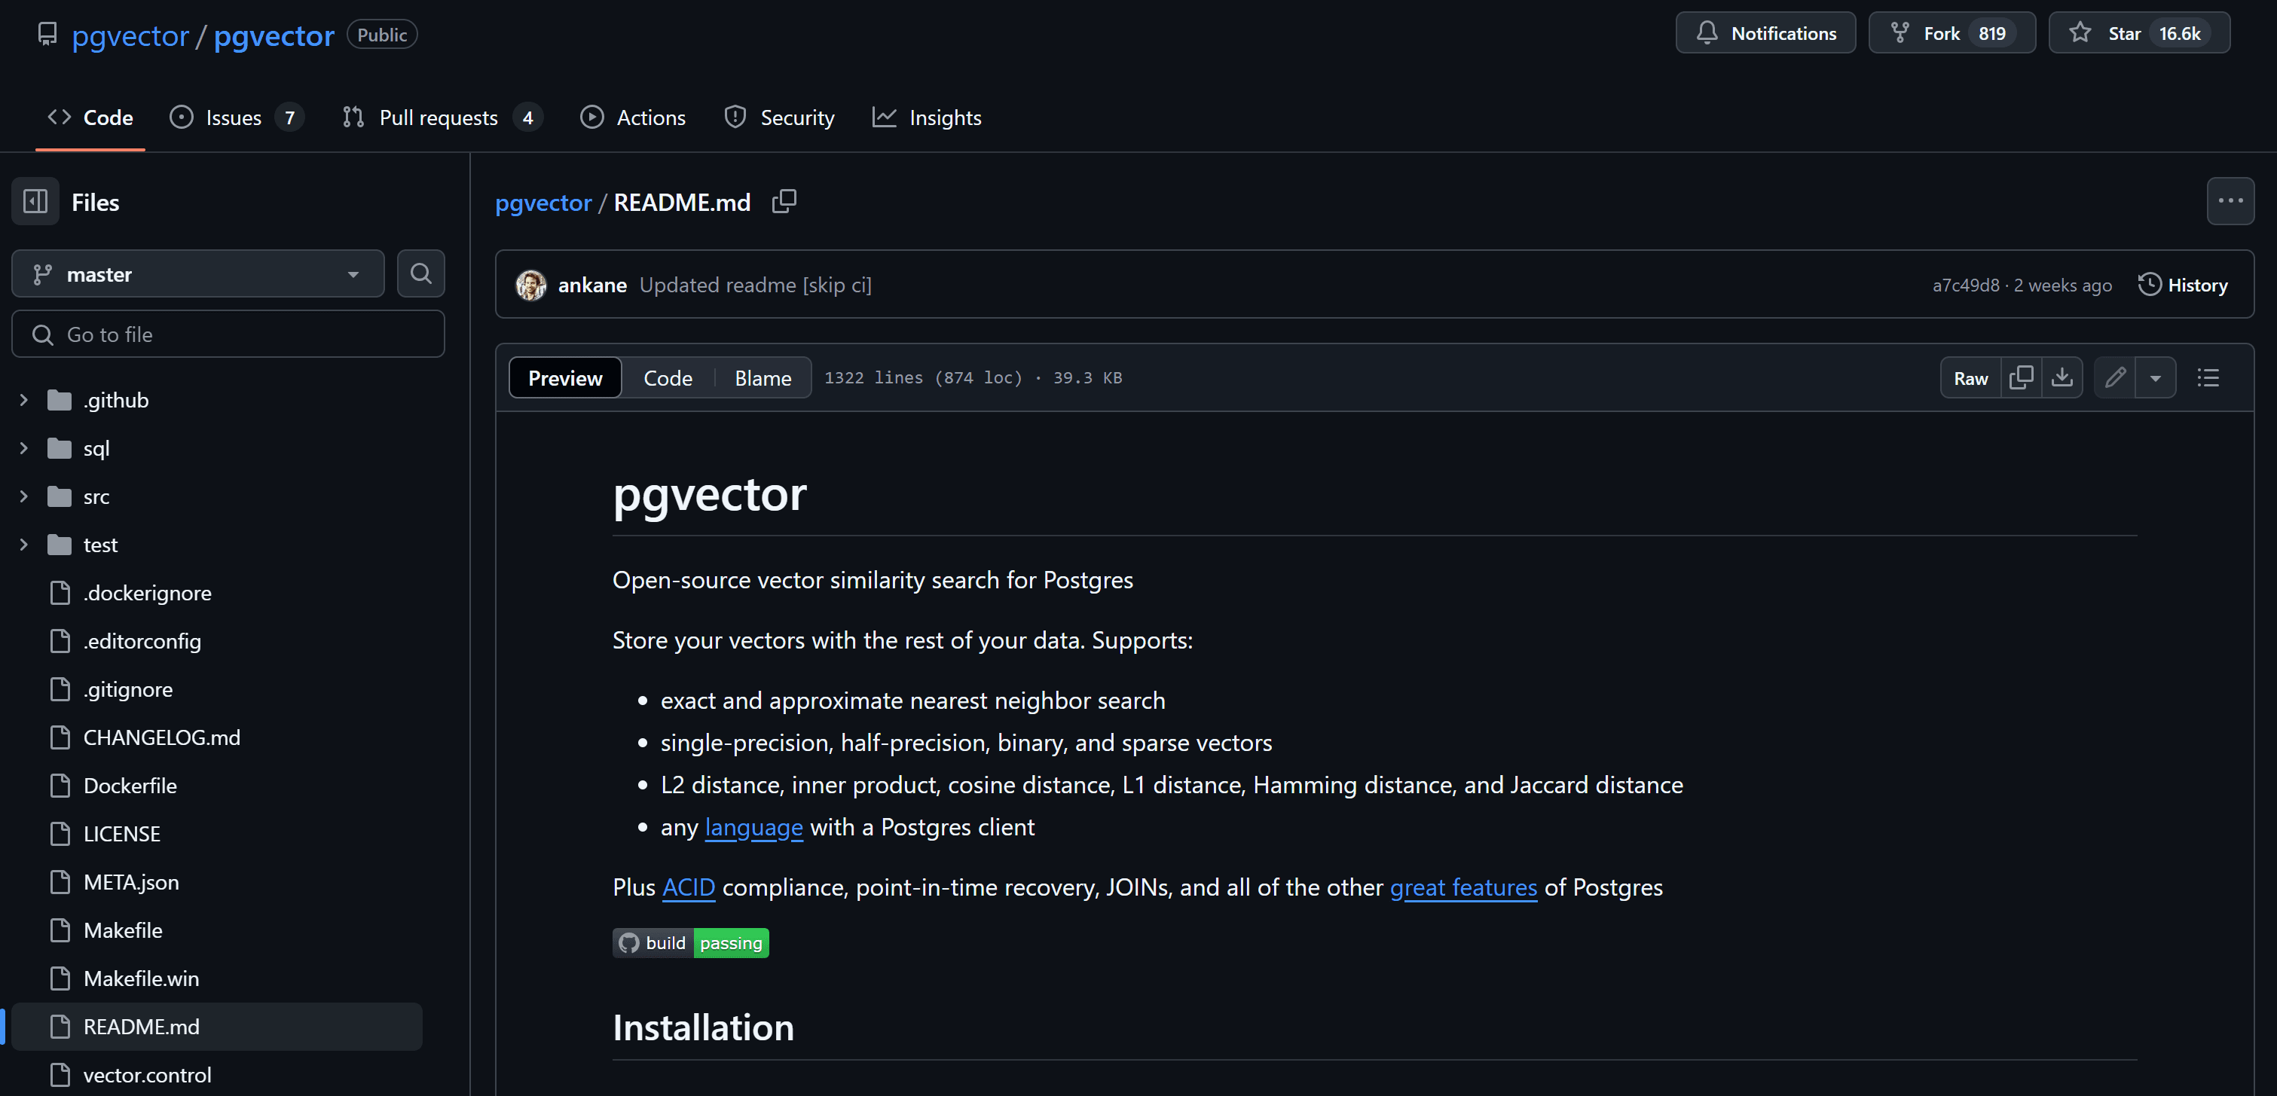The image size is (2277, 1096).
Task: Download the raw file
Action: coord(2062,378)
